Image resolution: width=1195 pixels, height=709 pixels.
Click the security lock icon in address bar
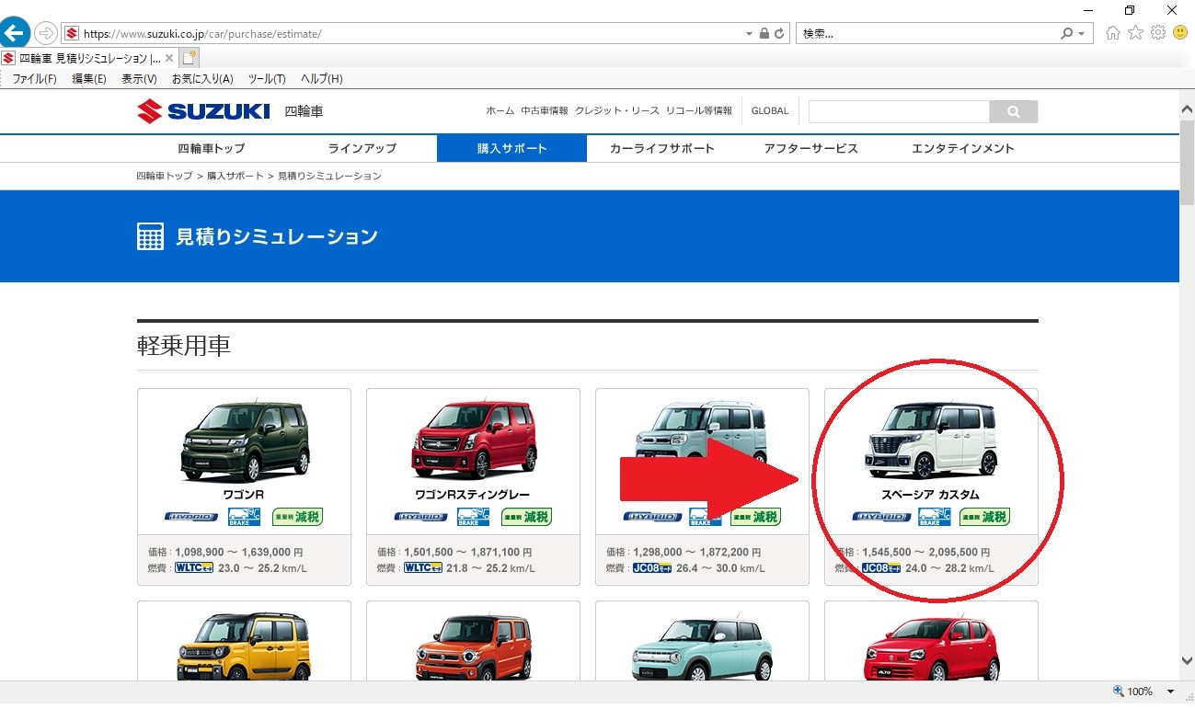pyautogui.click(x=764, y=33)
